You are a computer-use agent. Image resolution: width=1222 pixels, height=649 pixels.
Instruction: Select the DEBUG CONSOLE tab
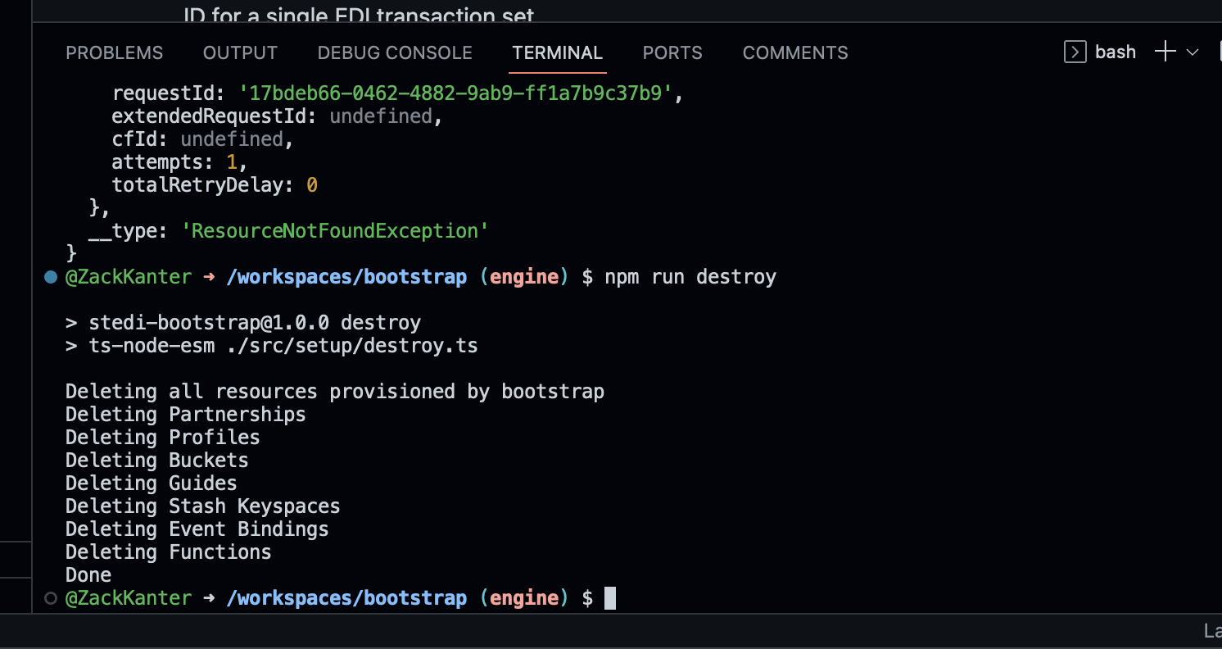click(x=394, y=52)
